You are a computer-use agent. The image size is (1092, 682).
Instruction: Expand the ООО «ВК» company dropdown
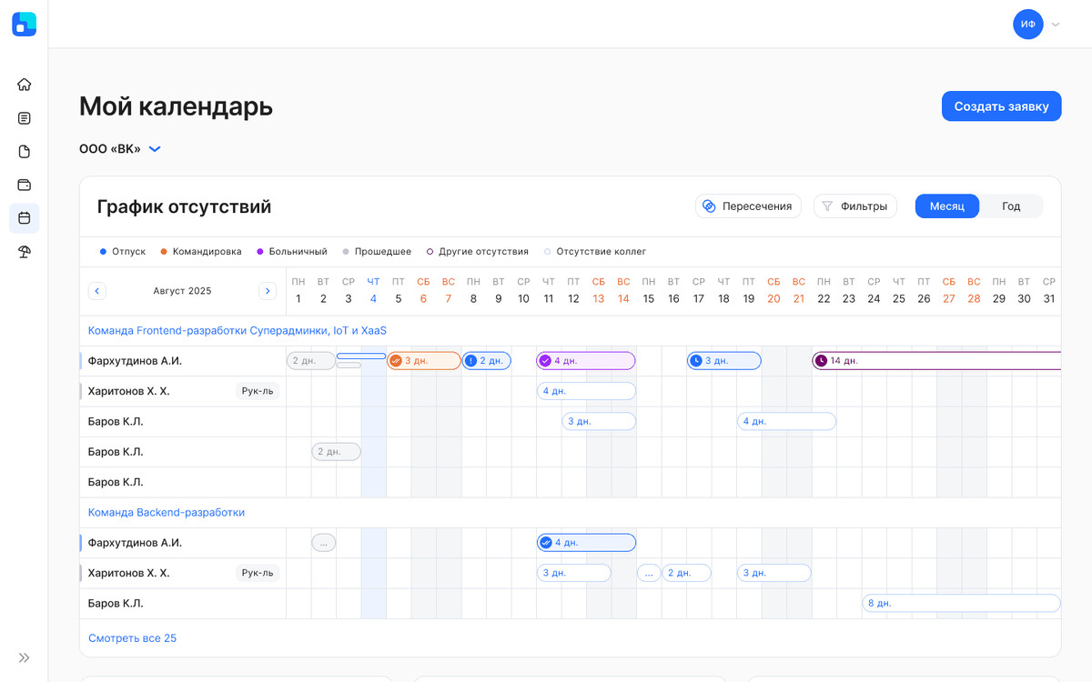[155, 149]
